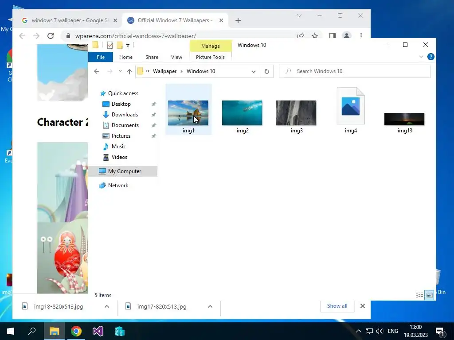Open the View ribbon tab
The width and height of the screenshot is (454, 340).
176,57
